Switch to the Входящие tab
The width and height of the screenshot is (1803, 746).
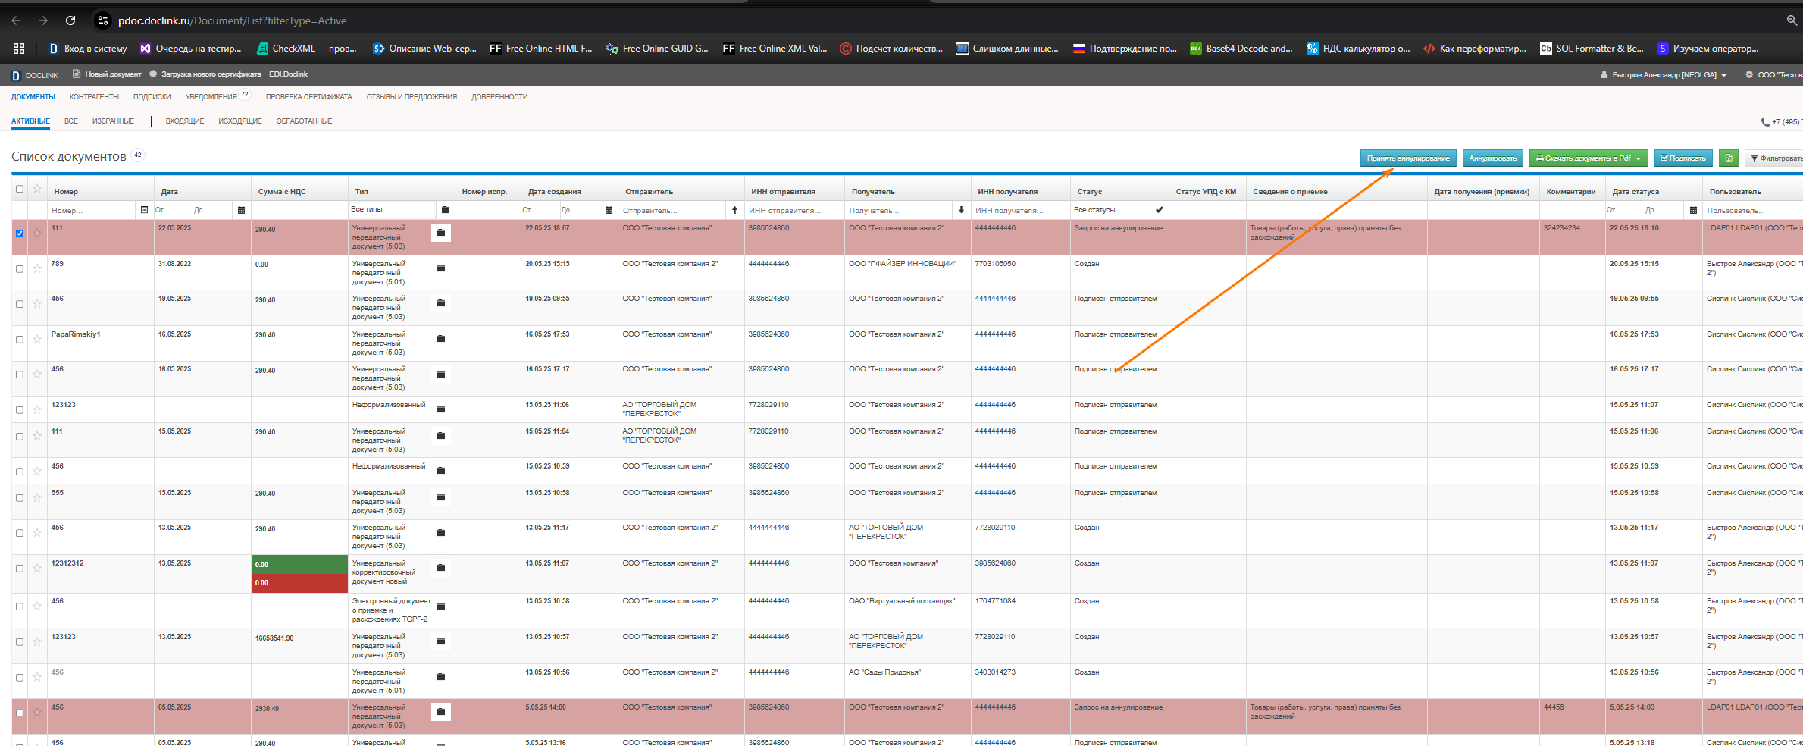pos(185,121)
